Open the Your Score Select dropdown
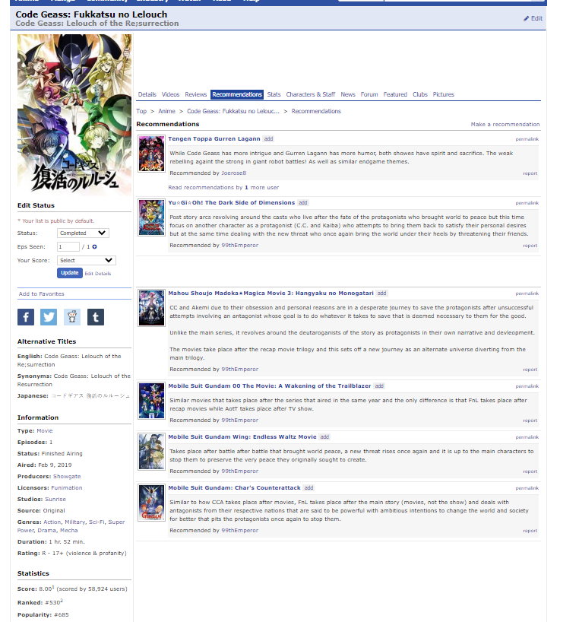Viewport: 579px width, 622px height. click(x=87, y=260)
